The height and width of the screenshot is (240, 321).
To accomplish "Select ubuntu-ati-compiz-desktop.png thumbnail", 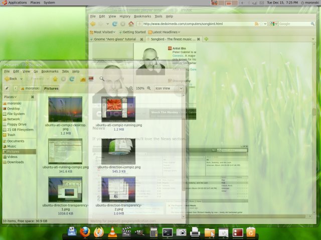I will [65, 109].
